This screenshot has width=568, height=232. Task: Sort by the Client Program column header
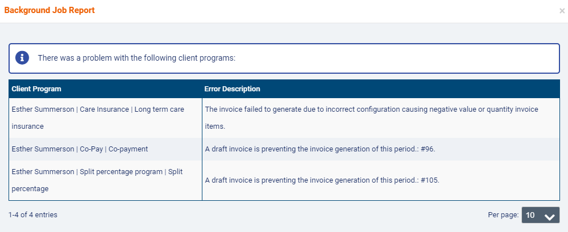pyautogui.click(x=36, y=89)
